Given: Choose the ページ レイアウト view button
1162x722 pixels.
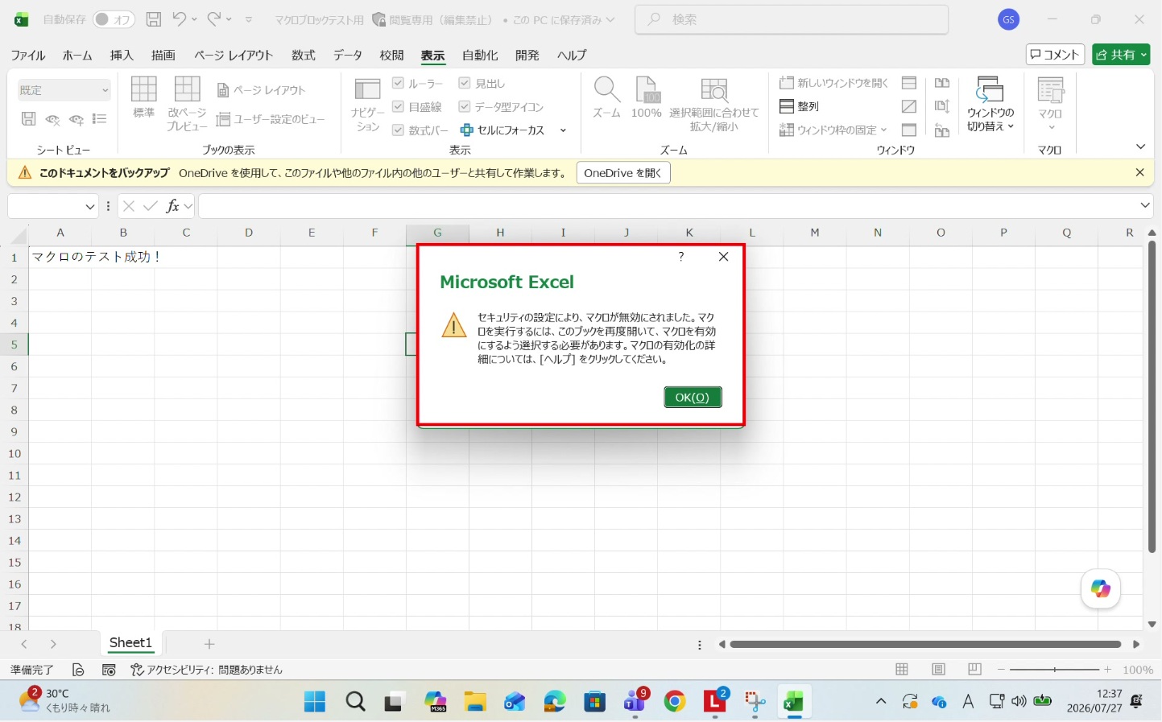Looking at the screenshot, I should (x=262, y=90).
